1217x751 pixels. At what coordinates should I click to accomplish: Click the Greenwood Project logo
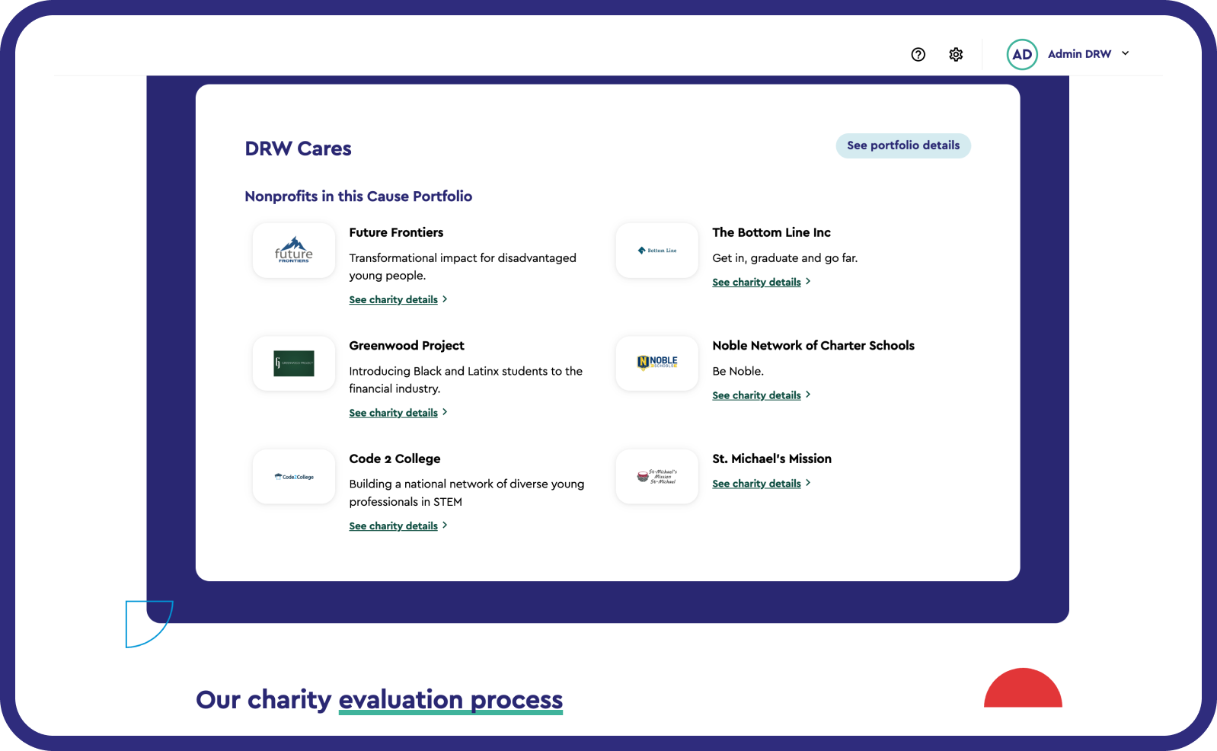tap(294, 363)
